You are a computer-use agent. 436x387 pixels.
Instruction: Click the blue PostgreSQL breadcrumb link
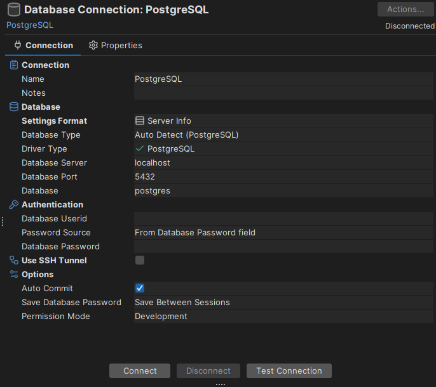point(30,25)
